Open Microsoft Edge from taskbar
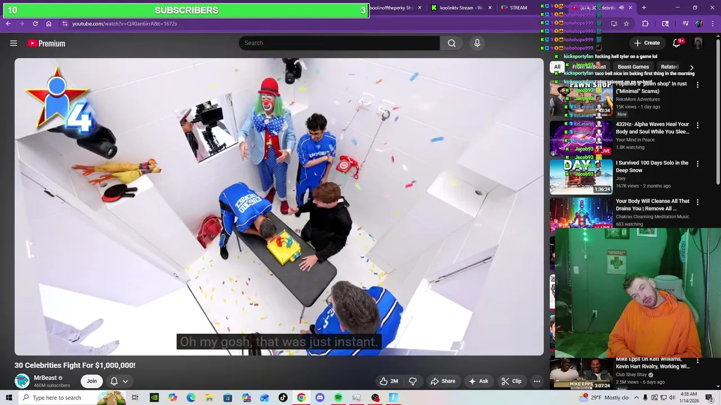Image resolution: width=721 pixels, height=405 pixels. [191, 398]
